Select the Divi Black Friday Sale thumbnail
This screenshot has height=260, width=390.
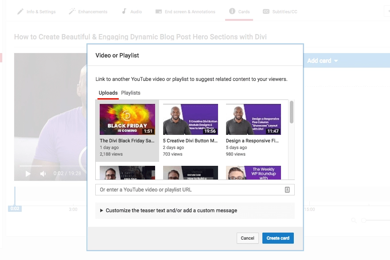[127, 119]
